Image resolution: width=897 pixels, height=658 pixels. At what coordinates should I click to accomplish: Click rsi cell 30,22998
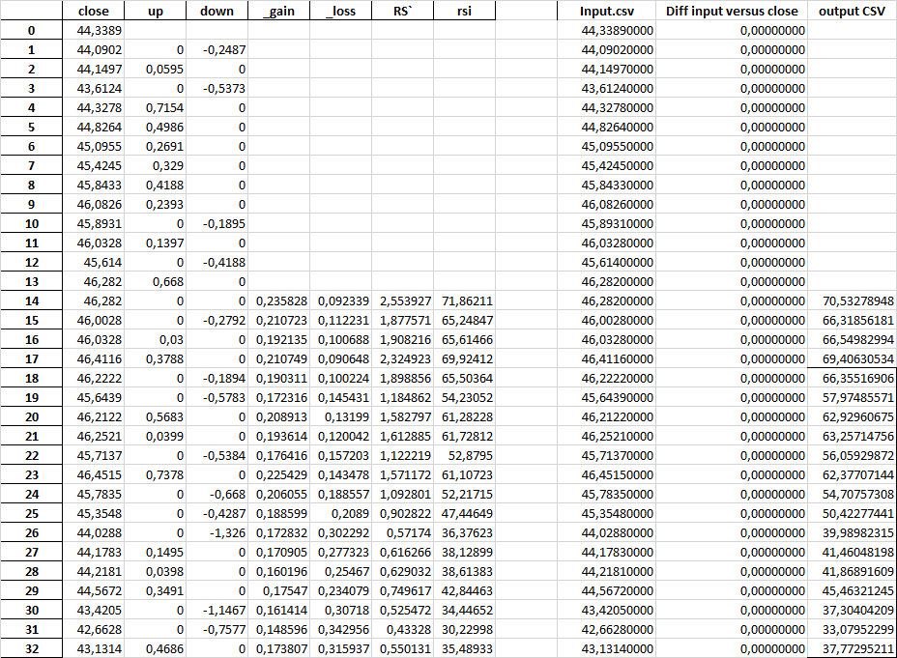click(464, 629)
